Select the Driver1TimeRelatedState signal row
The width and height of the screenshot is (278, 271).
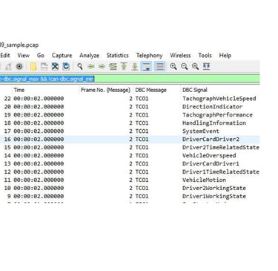click(x=130, y=172)
